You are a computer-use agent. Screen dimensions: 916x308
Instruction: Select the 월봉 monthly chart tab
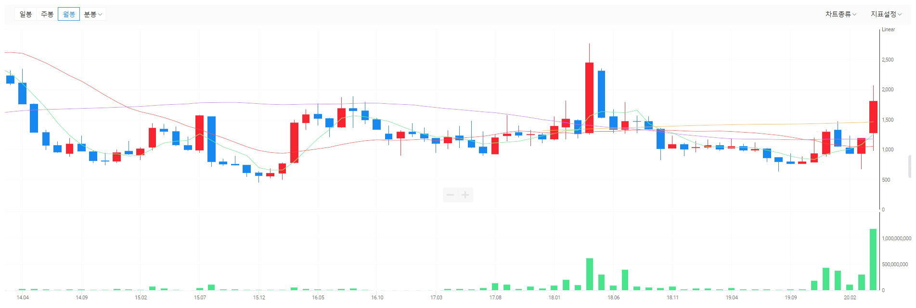(69, 14)
